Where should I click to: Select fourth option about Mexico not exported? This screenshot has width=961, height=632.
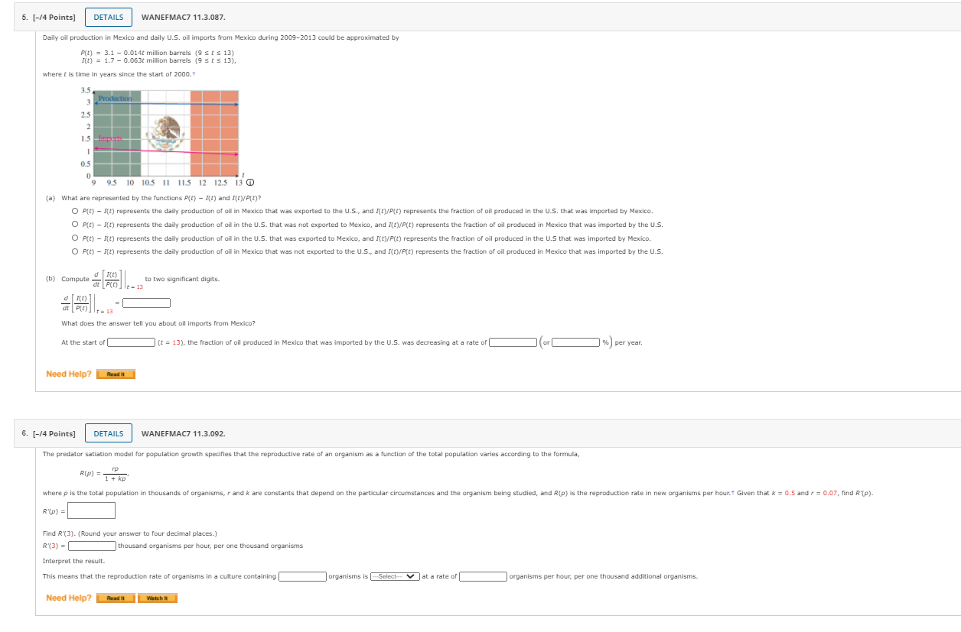(x=75, y=251)
